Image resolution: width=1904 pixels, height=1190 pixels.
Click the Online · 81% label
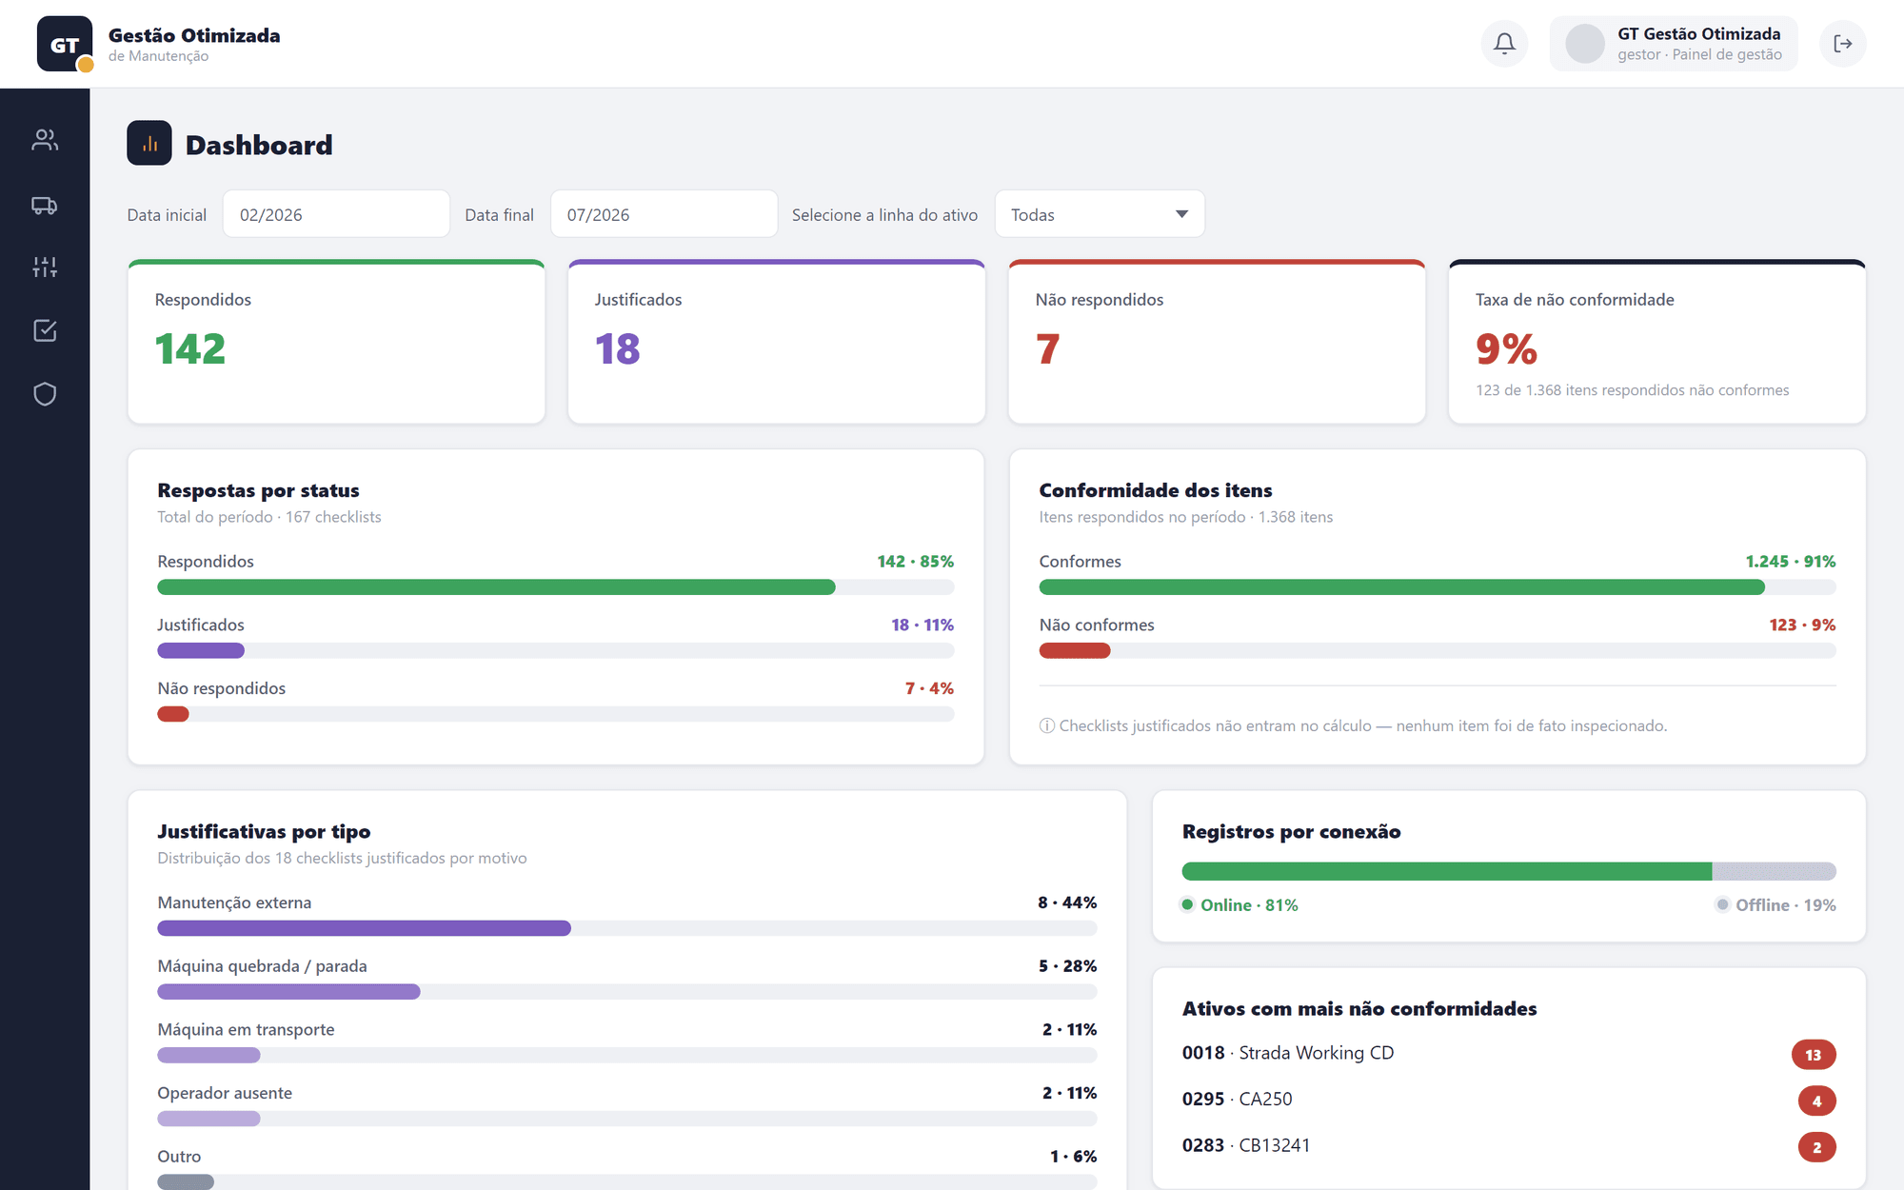[1249, 905]
